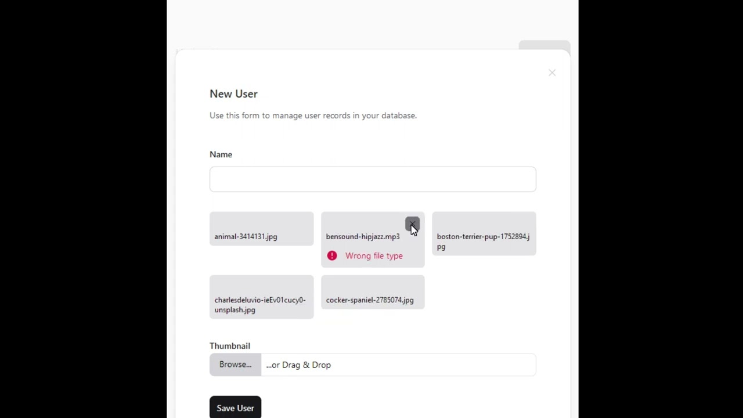Click the red error icon
Viewport: 743px width, 418px height.
tap(332, 255)
